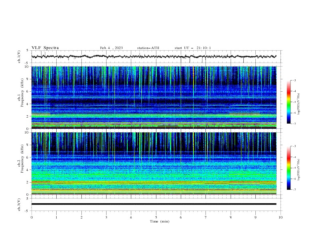Click the "Time (min)" axis label

[160, 221]
